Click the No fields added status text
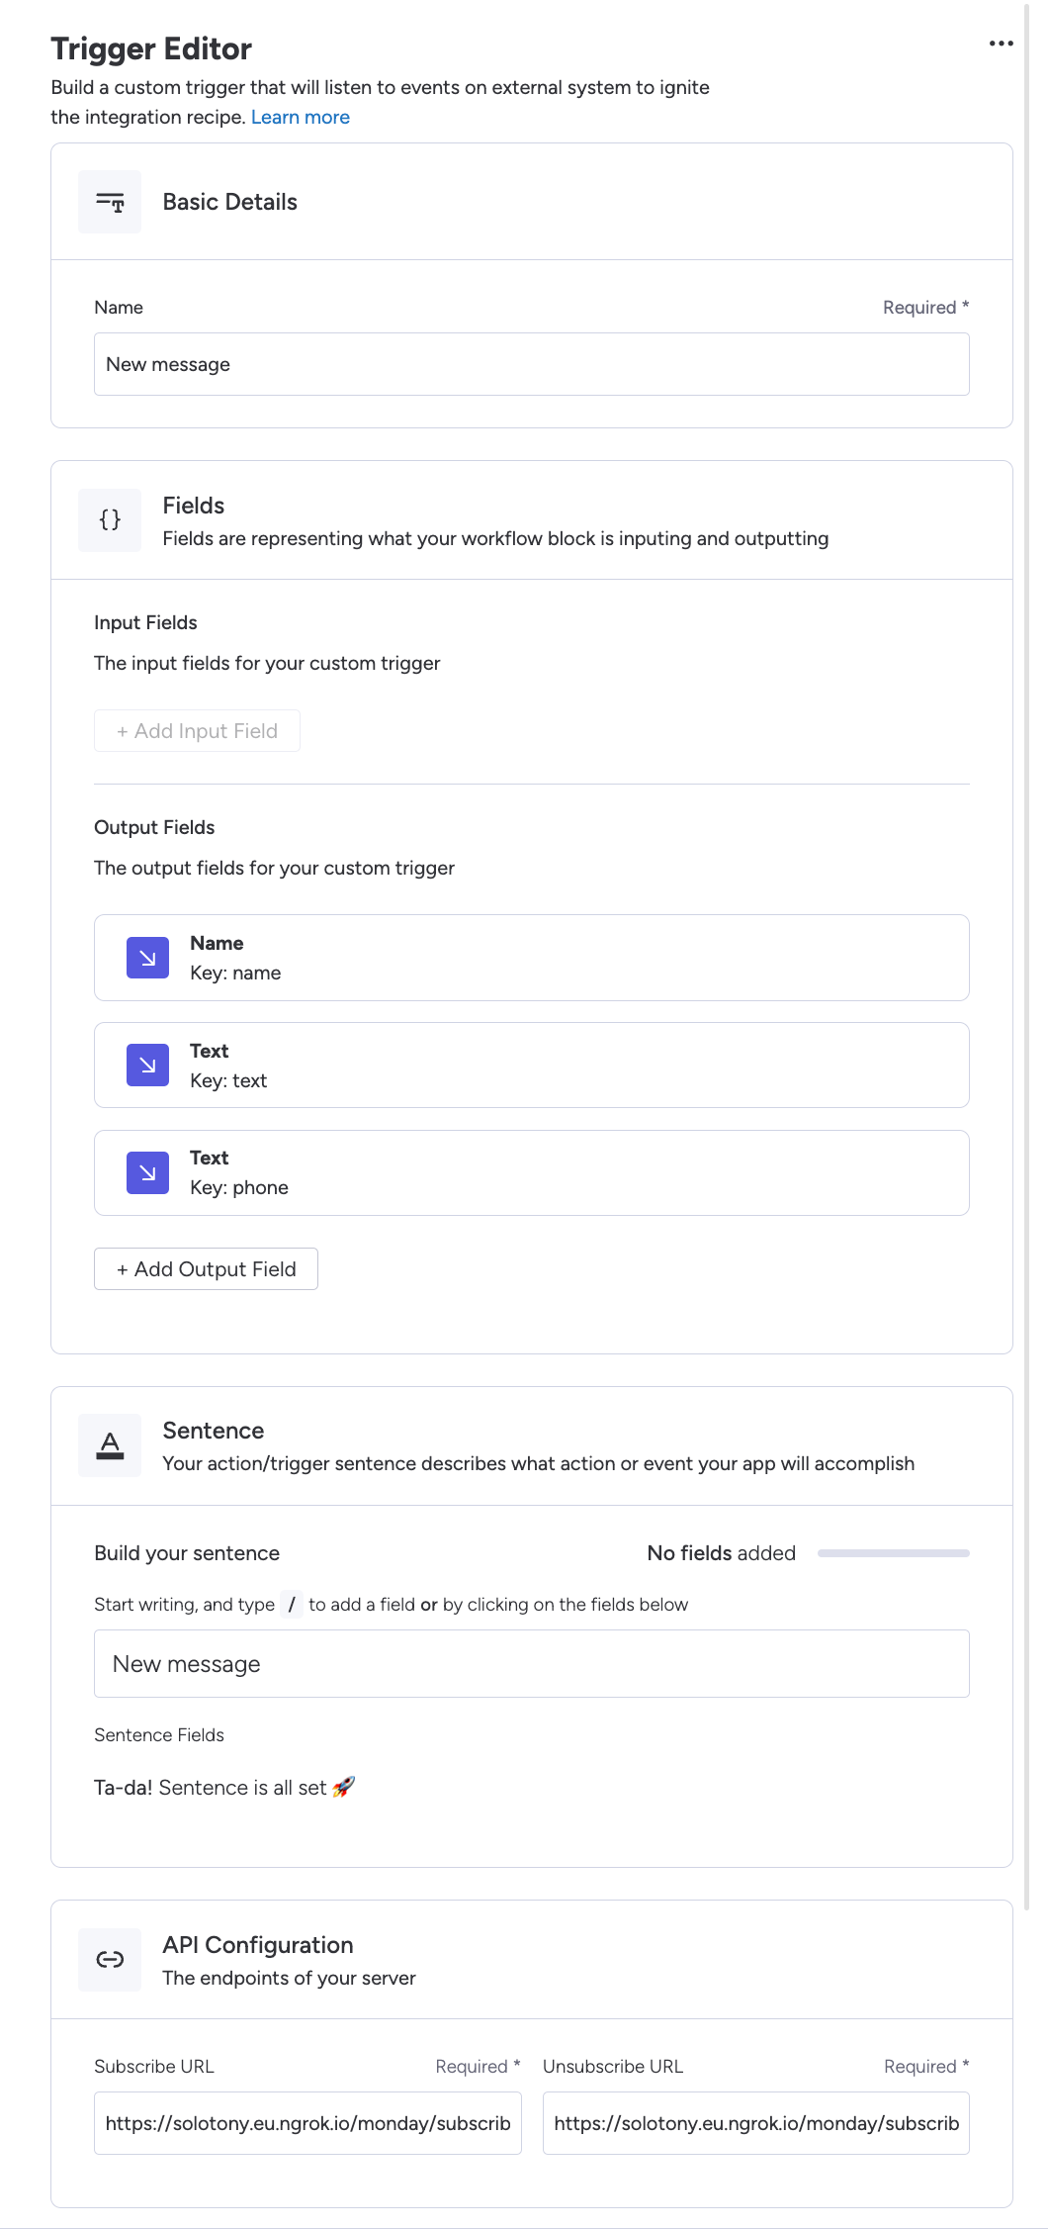1048x2230 pixels. (x=722, y=1553)
